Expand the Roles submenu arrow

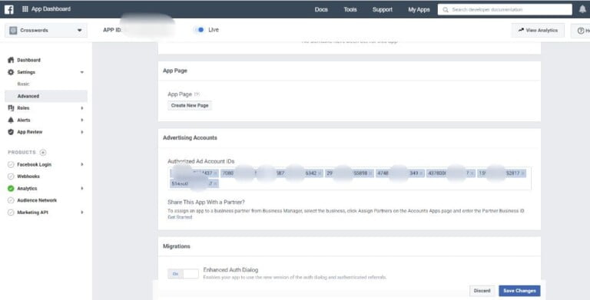(x=81, y=108)
